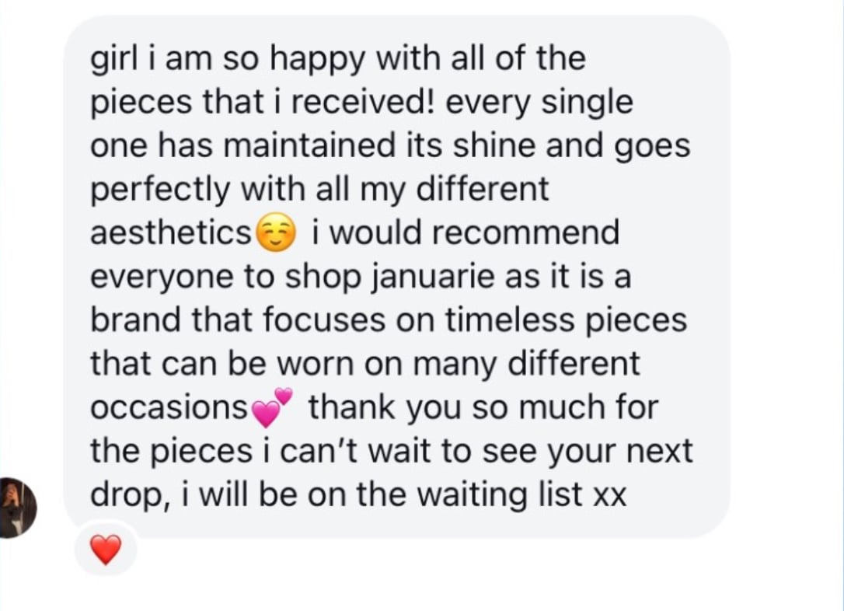The width and height of the screenshot is (844, 611).
Task: Click the red heart reaction below the message
Action: [x=106, y=550]
